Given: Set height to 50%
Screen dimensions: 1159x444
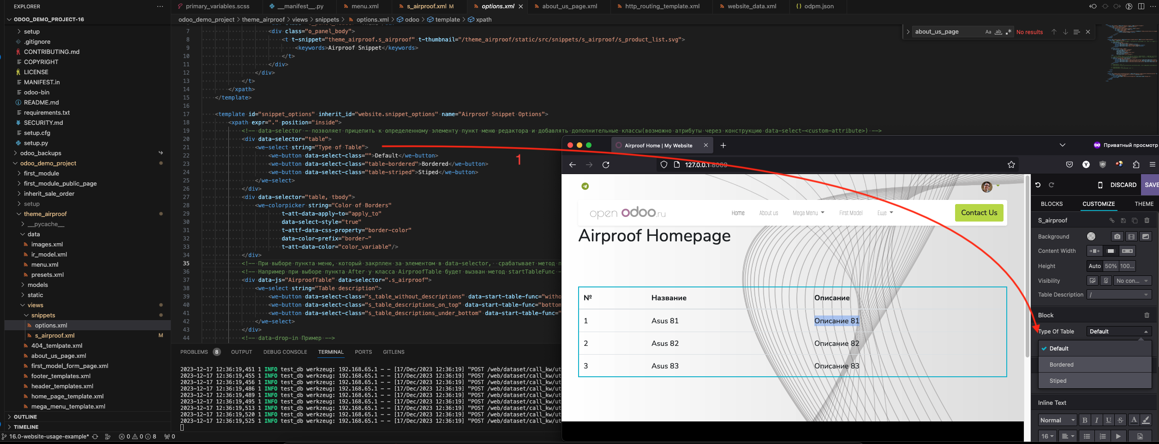Looking at the screenshot, I should coord(1111,266).
